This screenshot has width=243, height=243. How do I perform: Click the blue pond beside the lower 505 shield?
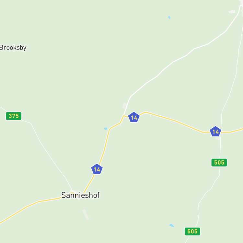(x=171, y=225)
